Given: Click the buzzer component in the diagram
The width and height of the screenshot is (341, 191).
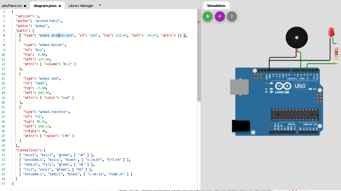Looking at the screenshot, I should tap(297, 38).
